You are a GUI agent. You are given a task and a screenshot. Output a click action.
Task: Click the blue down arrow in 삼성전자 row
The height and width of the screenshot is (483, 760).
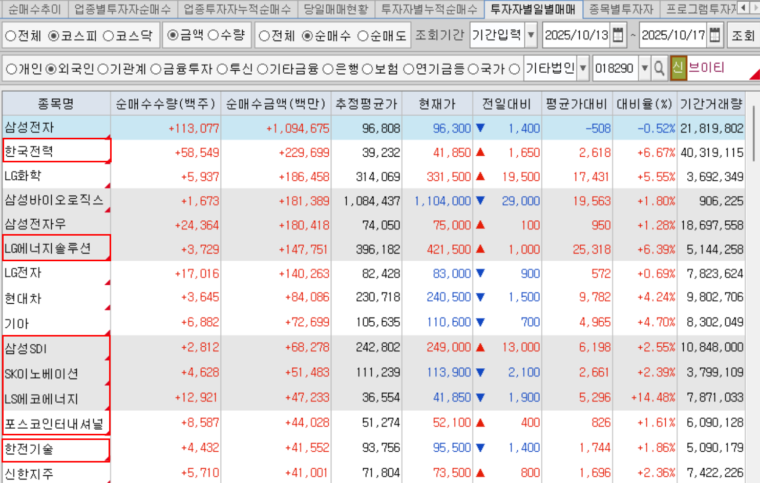(480, 128)
